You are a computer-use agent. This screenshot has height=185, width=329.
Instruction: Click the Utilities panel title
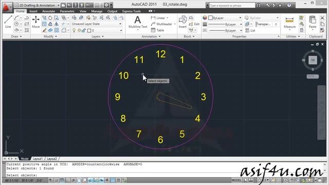tap(293, 36)
